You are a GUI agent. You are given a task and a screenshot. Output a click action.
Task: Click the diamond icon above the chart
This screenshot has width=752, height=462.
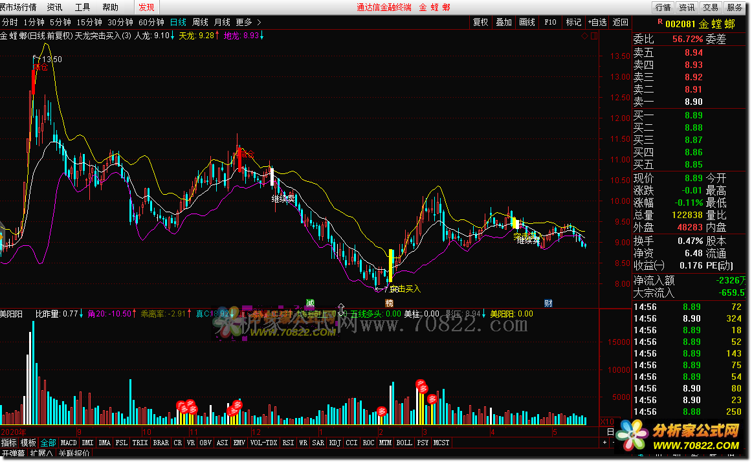click(584, 36)
